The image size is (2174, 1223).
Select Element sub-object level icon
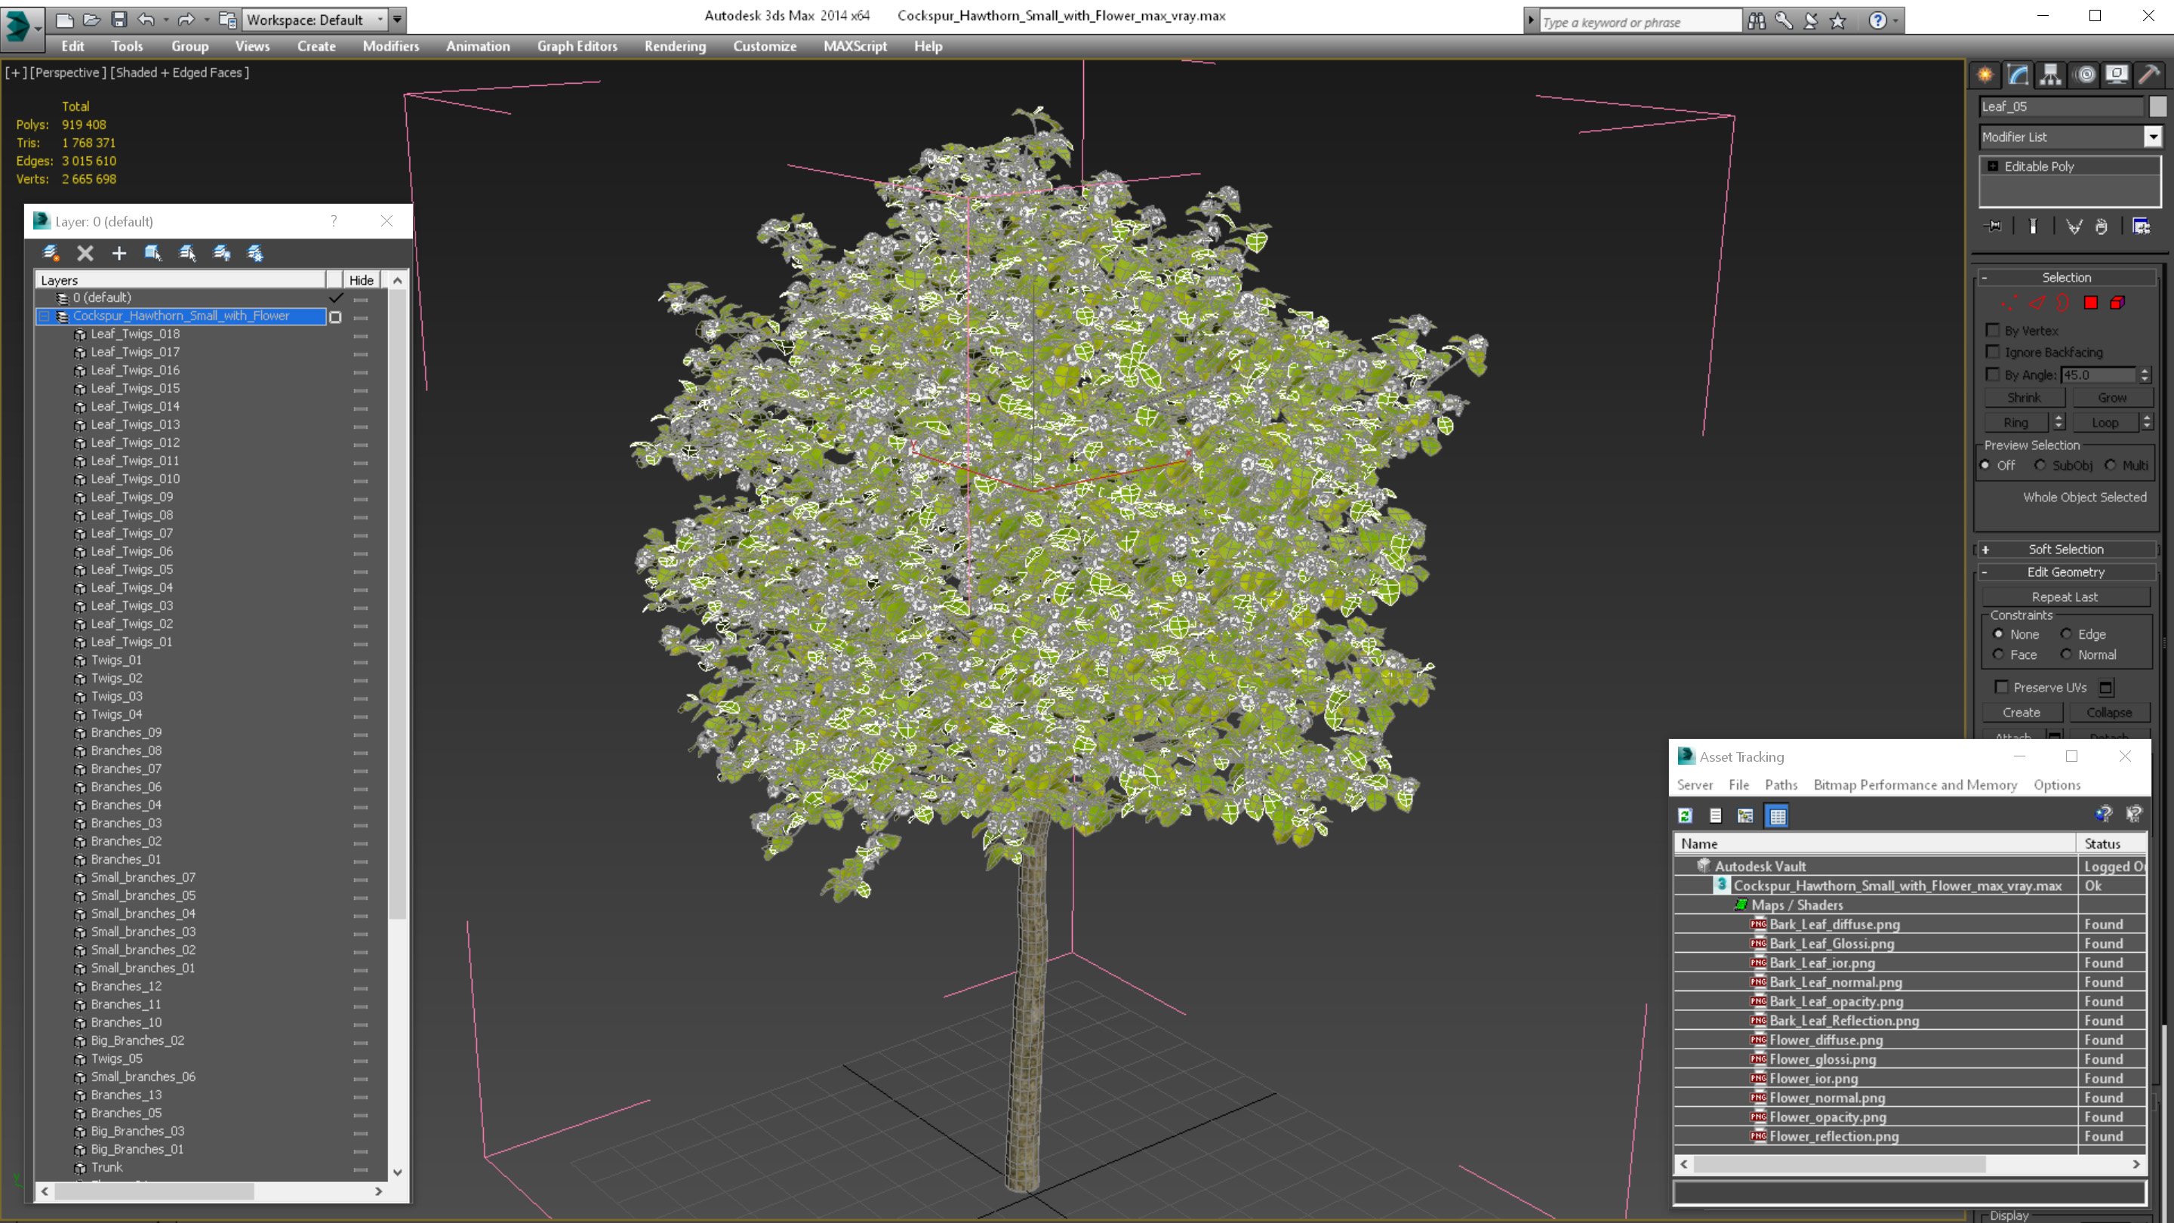point(2117,303)
